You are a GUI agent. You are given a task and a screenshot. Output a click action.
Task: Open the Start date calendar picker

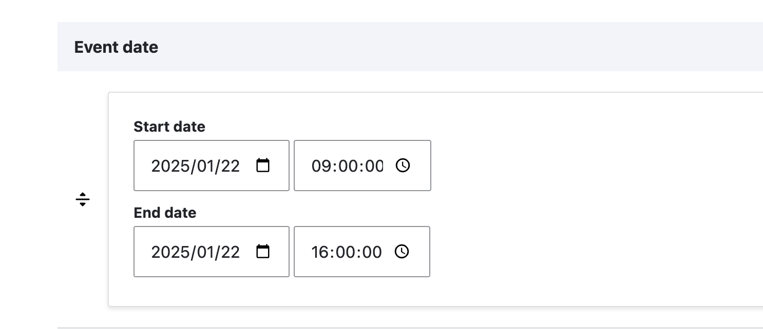(263, 166)
